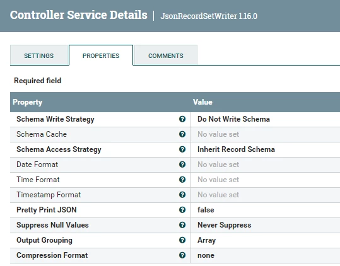
Task: Switch to the Settings tab
Action: (39, 55)
